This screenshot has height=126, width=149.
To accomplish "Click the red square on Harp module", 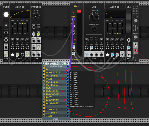I will 79,11.
